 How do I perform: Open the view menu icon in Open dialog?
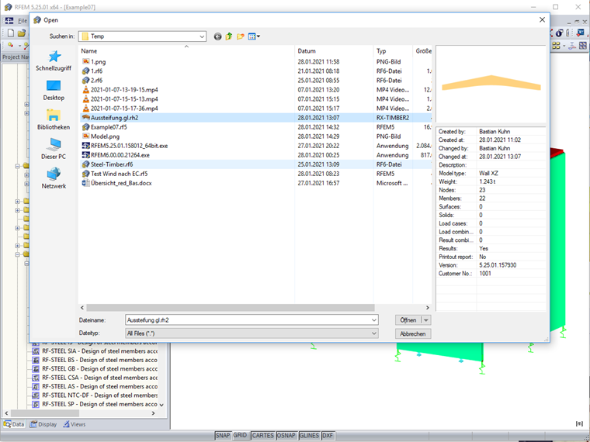(254, 36)
